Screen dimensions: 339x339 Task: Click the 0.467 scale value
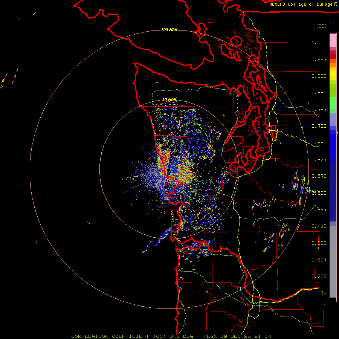coord(319,210)
